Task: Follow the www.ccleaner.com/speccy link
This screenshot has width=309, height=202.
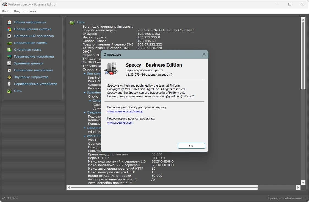Action: pyautogui.click(x=125, y=111)
